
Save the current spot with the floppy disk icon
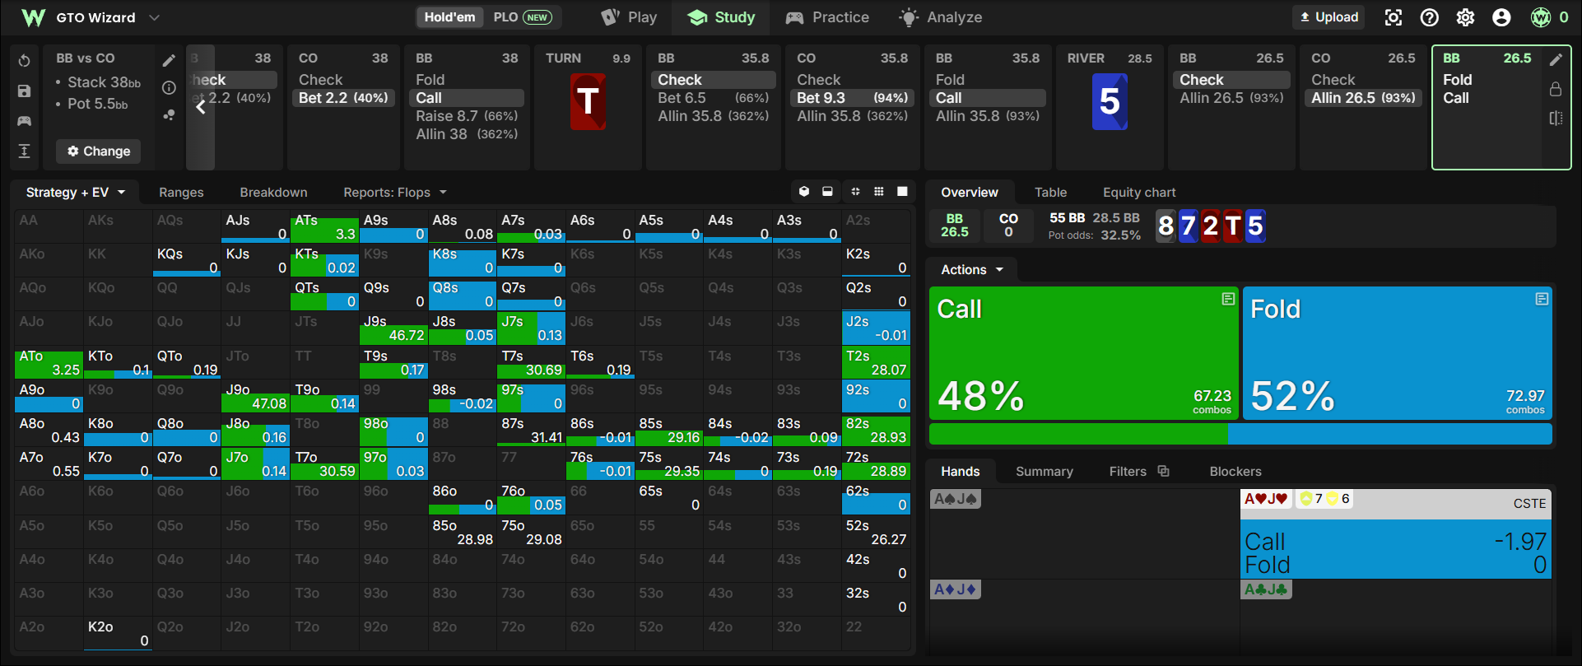click(x=25, y=91)
